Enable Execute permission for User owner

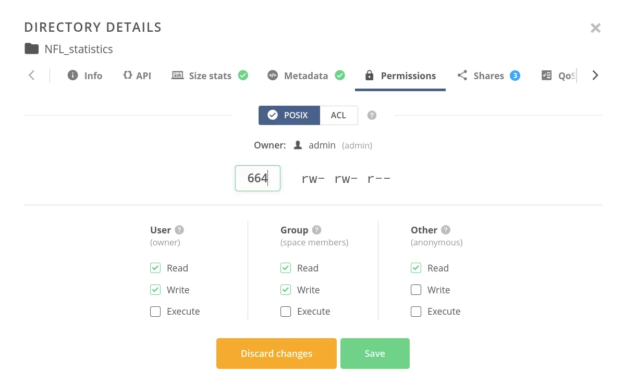[x=155, y=312]
